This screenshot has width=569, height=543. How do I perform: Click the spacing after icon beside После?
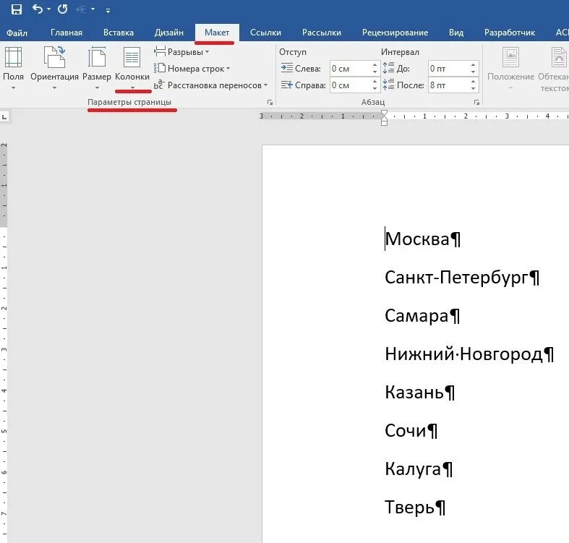point(389,85)
